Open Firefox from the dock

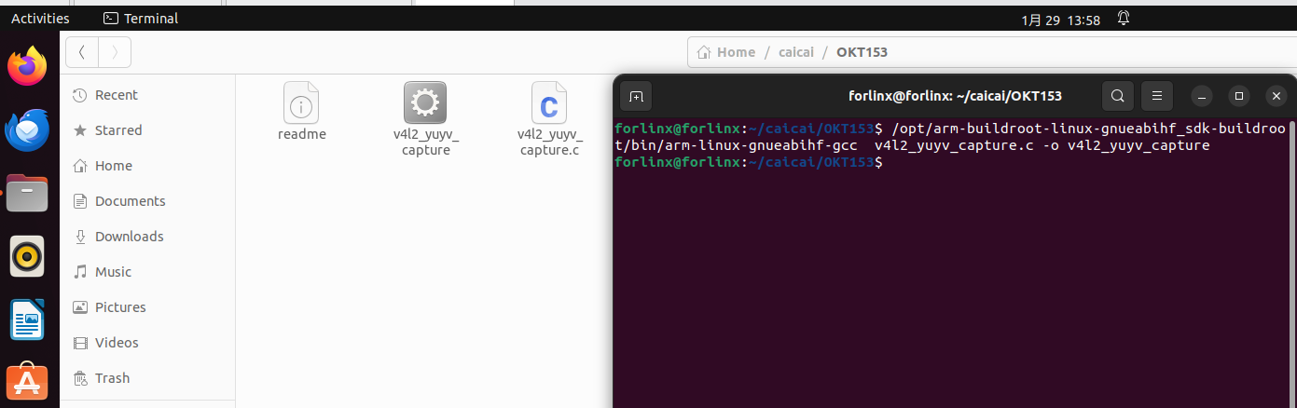(x=27, y=66)
